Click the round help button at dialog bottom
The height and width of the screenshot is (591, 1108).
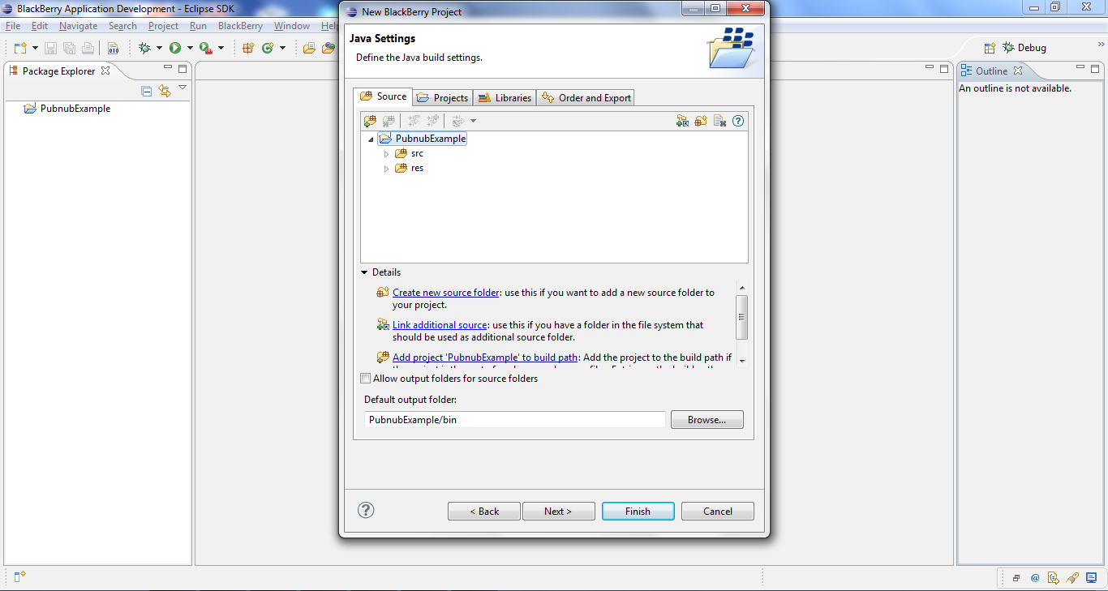click(366, 510)
